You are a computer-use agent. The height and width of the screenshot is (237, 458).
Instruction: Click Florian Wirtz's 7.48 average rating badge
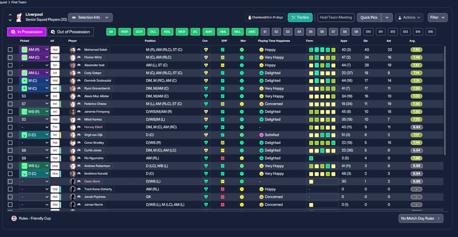pyautogui.click(x=416, y=57)
